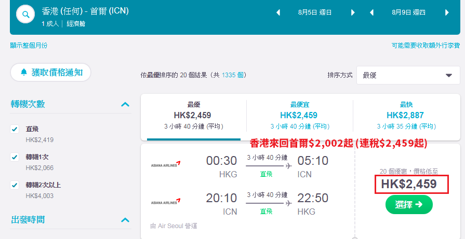
Task: Click the search magnifier icon
Action: coord(26,14)
